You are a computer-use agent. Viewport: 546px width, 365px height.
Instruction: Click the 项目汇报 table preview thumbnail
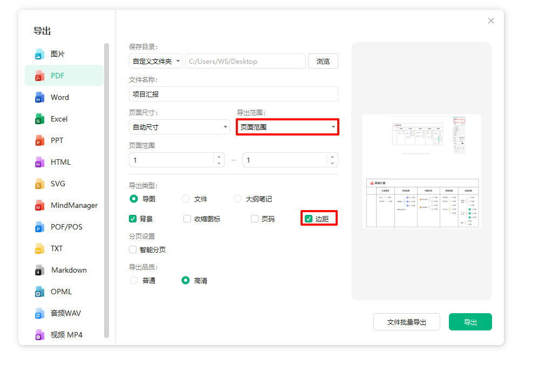(x=422, y=203)
